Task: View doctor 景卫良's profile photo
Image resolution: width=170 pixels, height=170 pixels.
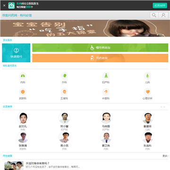Action: click(106, 137)
